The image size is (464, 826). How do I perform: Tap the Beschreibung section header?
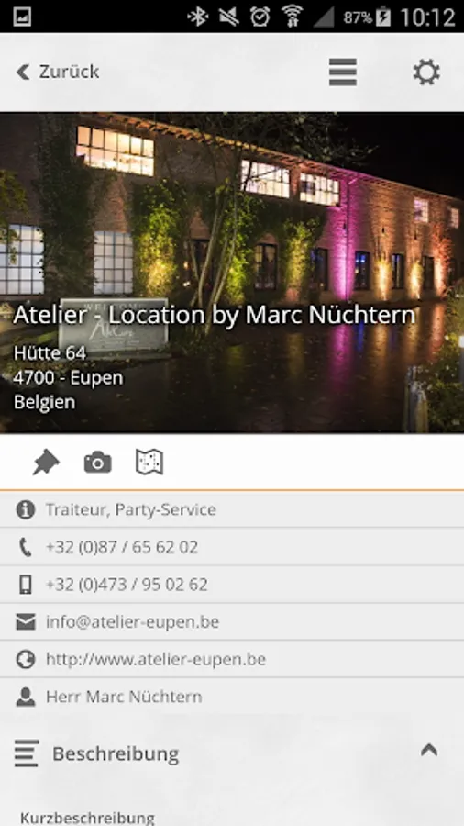pos(232,753)
